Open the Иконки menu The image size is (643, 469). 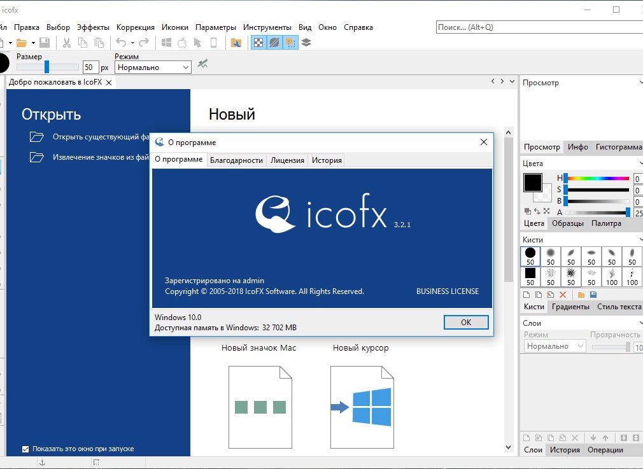click(174, 27)
